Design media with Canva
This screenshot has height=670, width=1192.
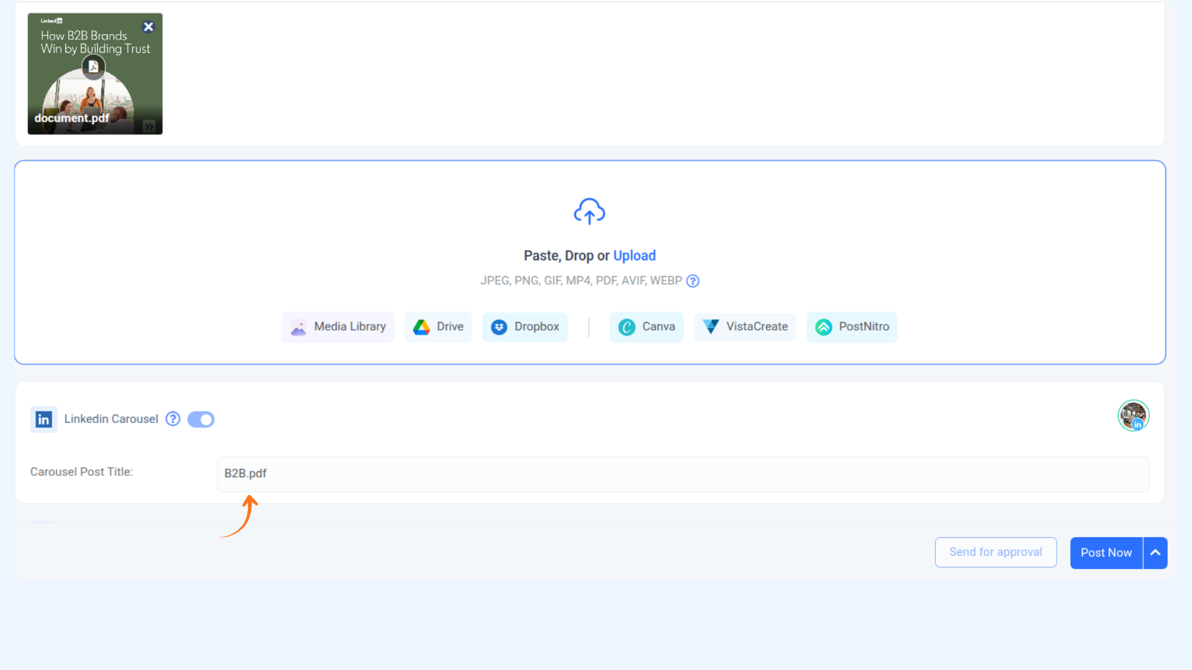(646, 327)
